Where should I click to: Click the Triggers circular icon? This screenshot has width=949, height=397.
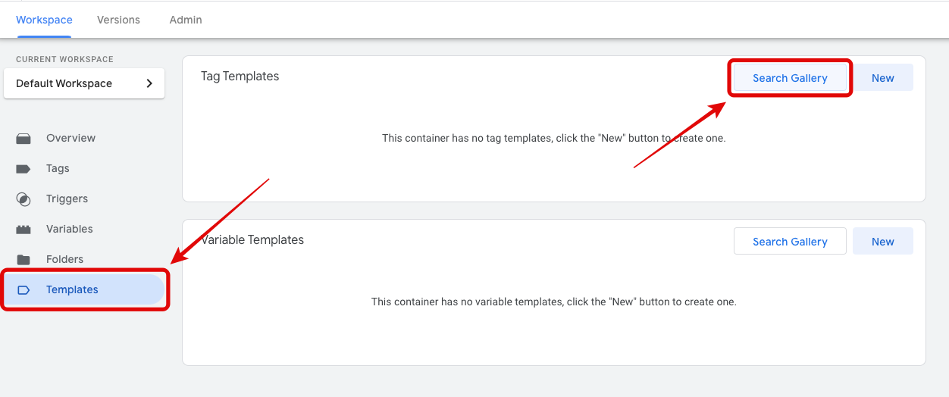[23, 199]
